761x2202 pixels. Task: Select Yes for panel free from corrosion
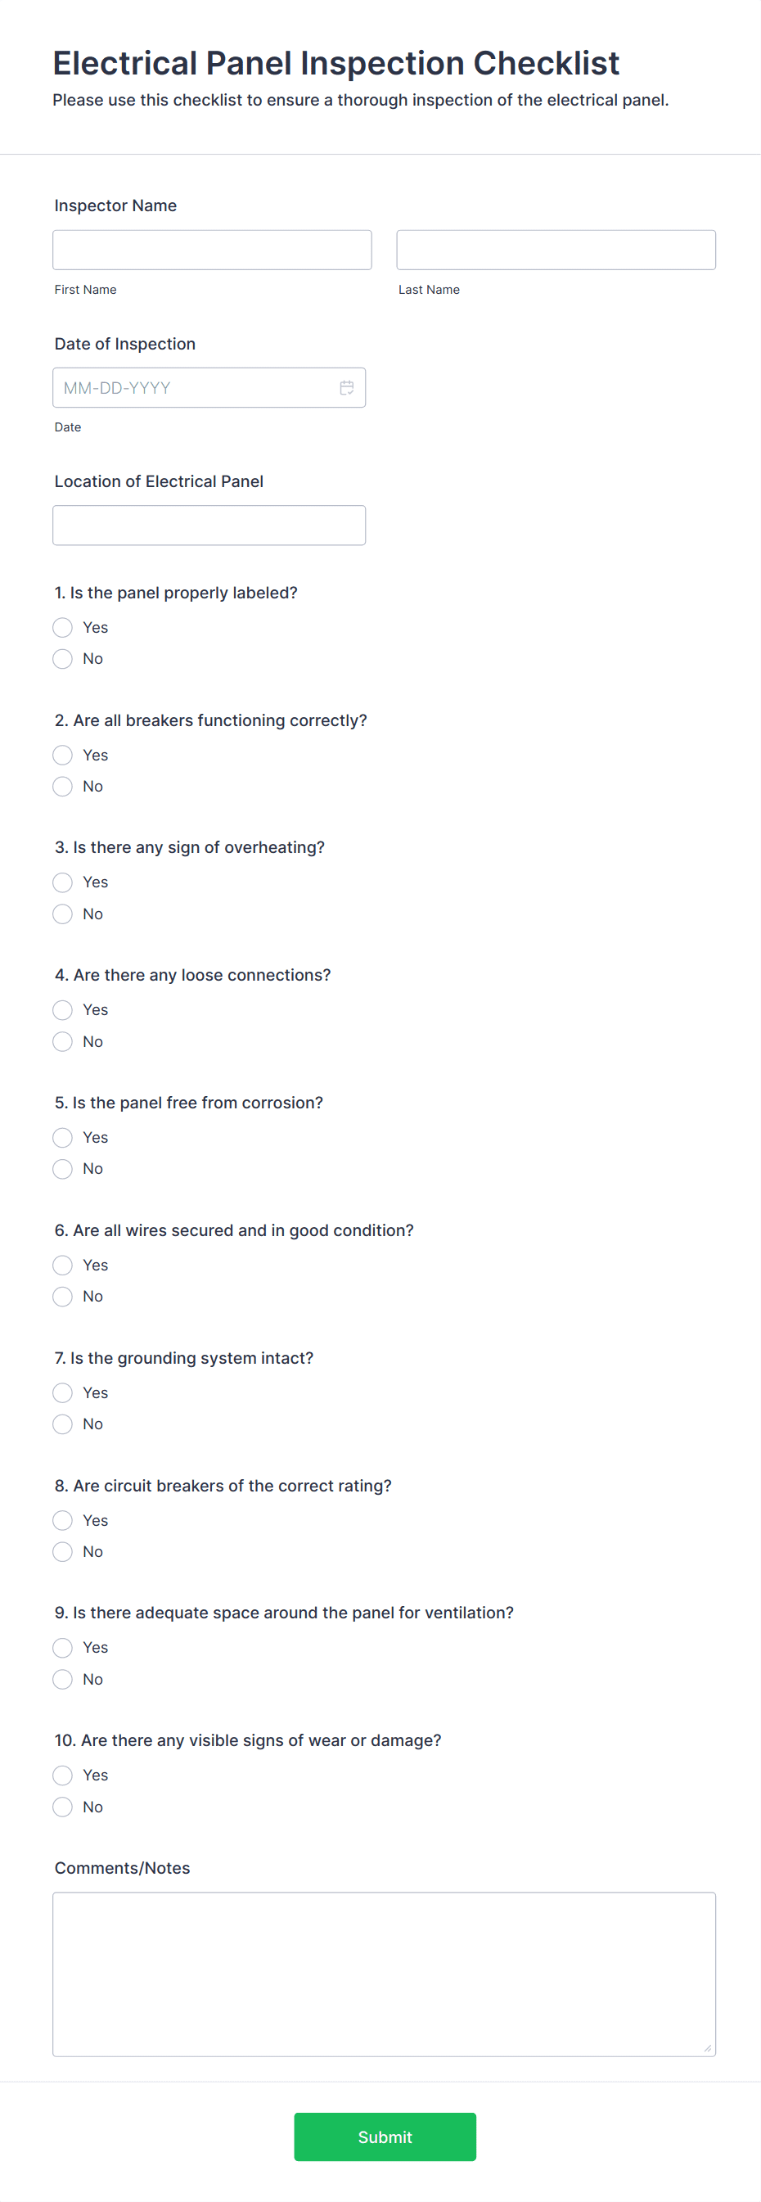[x=61, y=1137]
